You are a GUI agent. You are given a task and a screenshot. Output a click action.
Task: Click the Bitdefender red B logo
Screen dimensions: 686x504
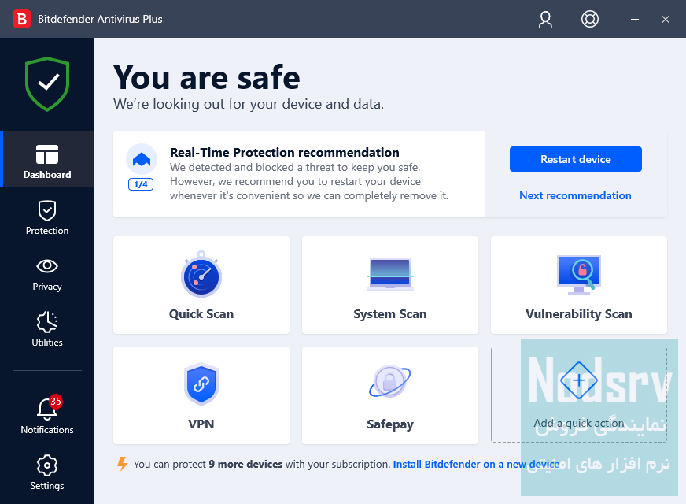(21, 19)
